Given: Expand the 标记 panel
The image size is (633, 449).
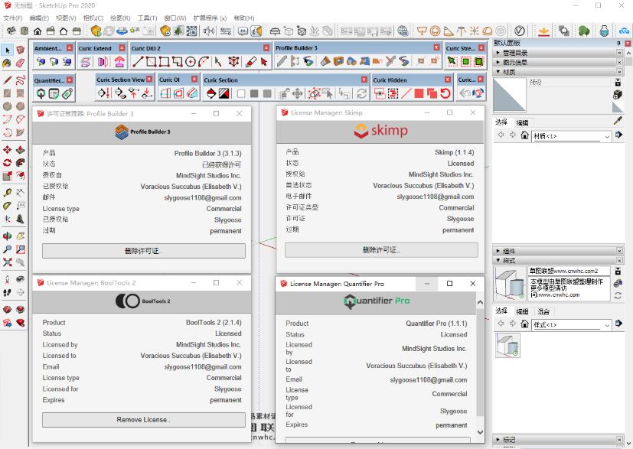Looking at the screenshot, I should (558, 440).
